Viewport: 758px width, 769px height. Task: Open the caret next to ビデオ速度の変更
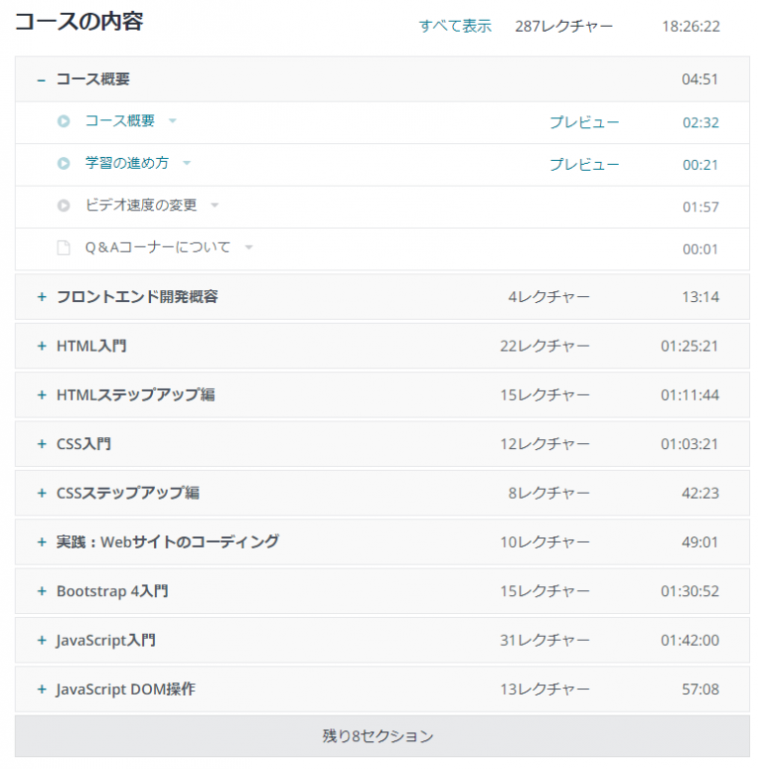(x=214, y=206)
